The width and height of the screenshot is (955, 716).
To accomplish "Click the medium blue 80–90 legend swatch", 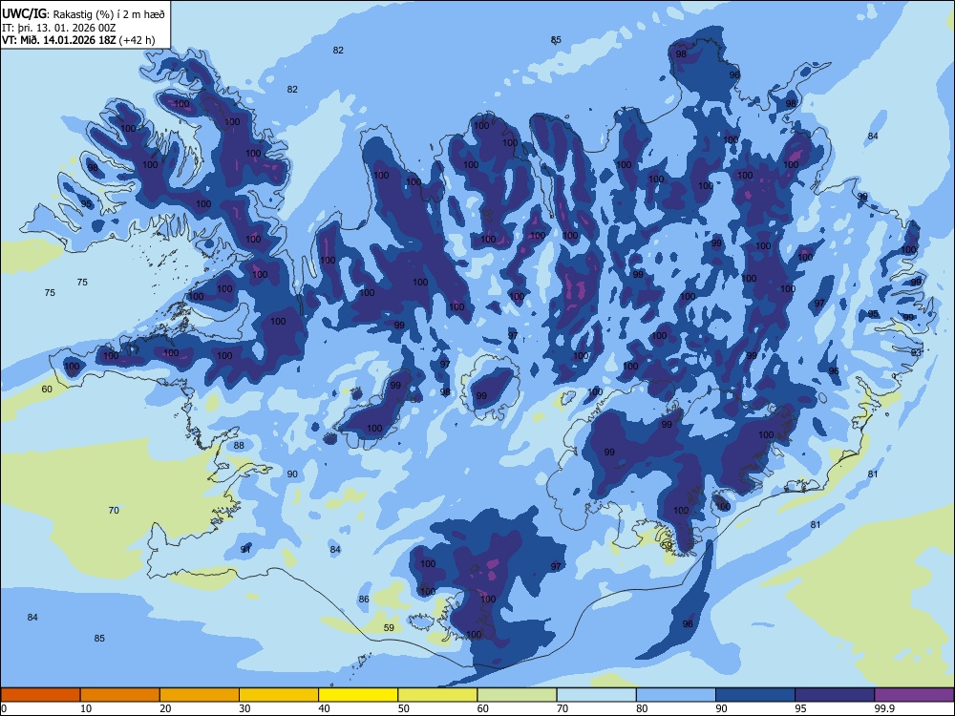I will point(676,695).
